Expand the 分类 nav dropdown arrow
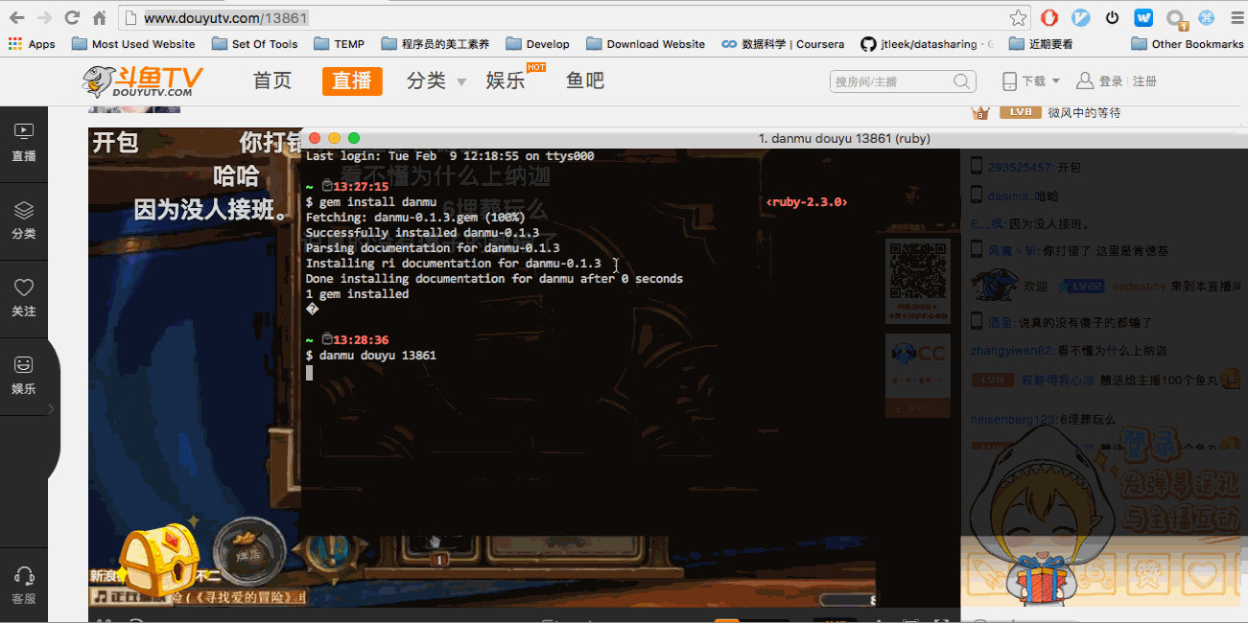Image resolution: width=1248 pixels, height=623 pixels. pos(461,82)
